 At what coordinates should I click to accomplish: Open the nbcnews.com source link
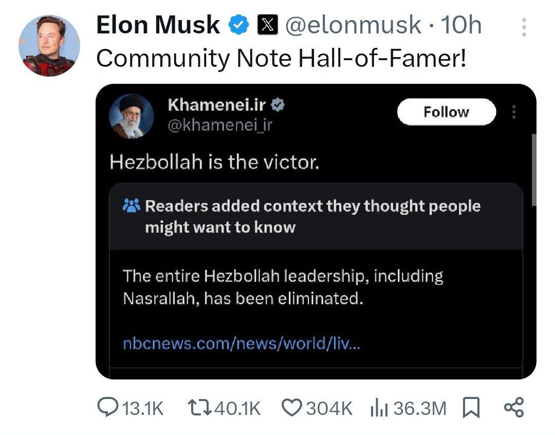click(242, 343)
